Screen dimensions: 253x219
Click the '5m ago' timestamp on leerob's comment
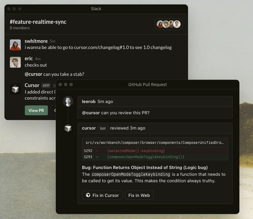point(105,102)
